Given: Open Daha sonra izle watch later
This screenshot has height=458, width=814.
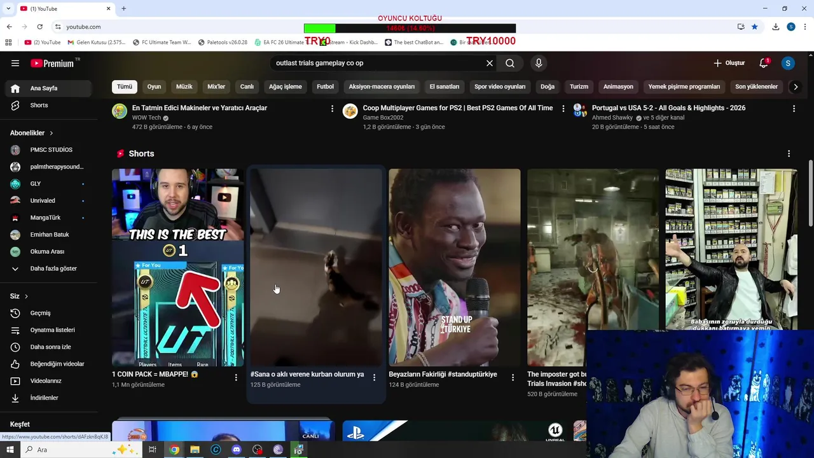Looking at the screenshot, I should tap(48, 347).
